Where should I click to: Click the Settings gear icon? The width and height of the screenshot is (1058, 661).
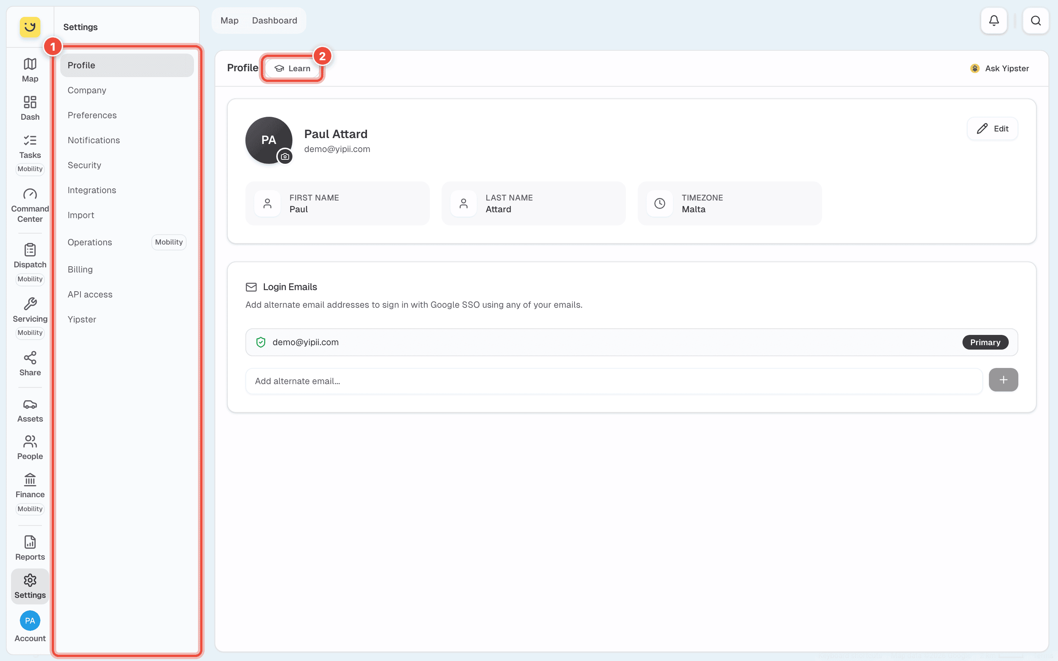(30, 580)
